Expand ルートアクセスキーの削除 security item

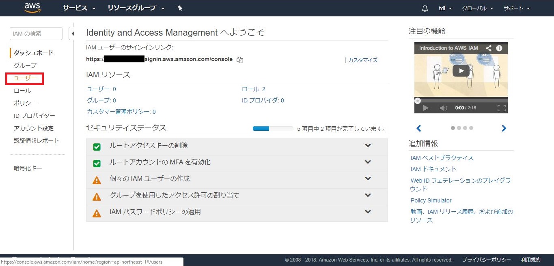[368, 146]
